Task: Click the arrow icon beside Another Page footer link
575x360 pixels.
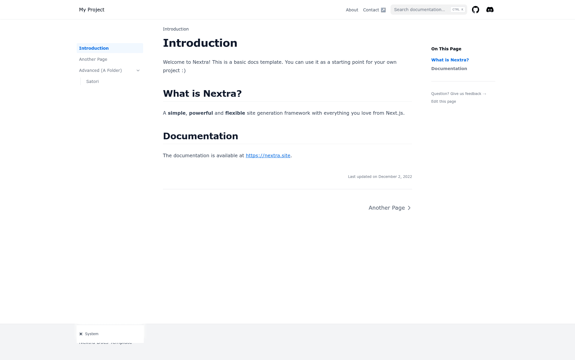Action: 409,208
